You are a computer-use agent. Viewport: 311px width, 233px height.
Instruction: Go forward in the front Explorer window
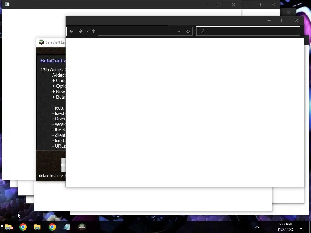(80, 31)
